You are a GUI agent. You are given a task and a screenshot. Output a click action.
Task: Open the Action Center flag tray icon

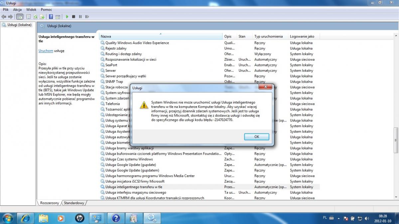346,218
